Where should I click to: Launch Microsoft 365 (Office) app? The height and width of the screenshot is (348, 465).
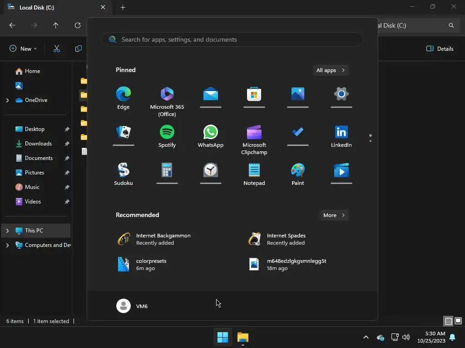coord(167,101)
